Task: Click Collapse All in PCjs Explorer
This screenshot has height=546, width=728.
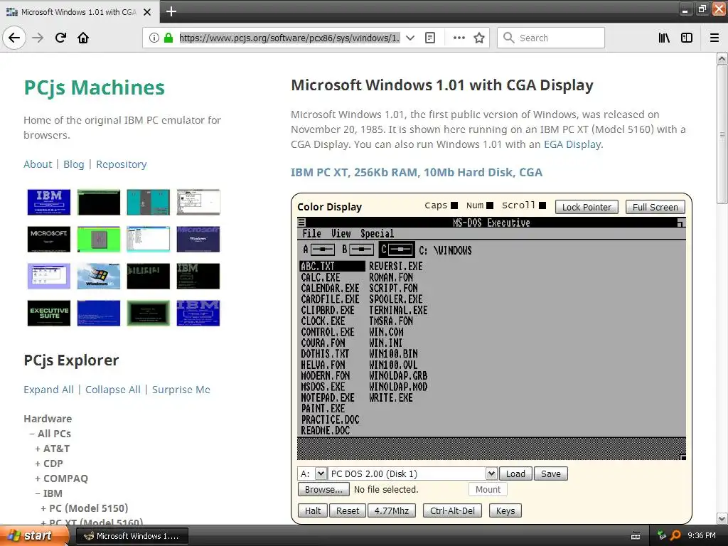Action: click(113, 390)
